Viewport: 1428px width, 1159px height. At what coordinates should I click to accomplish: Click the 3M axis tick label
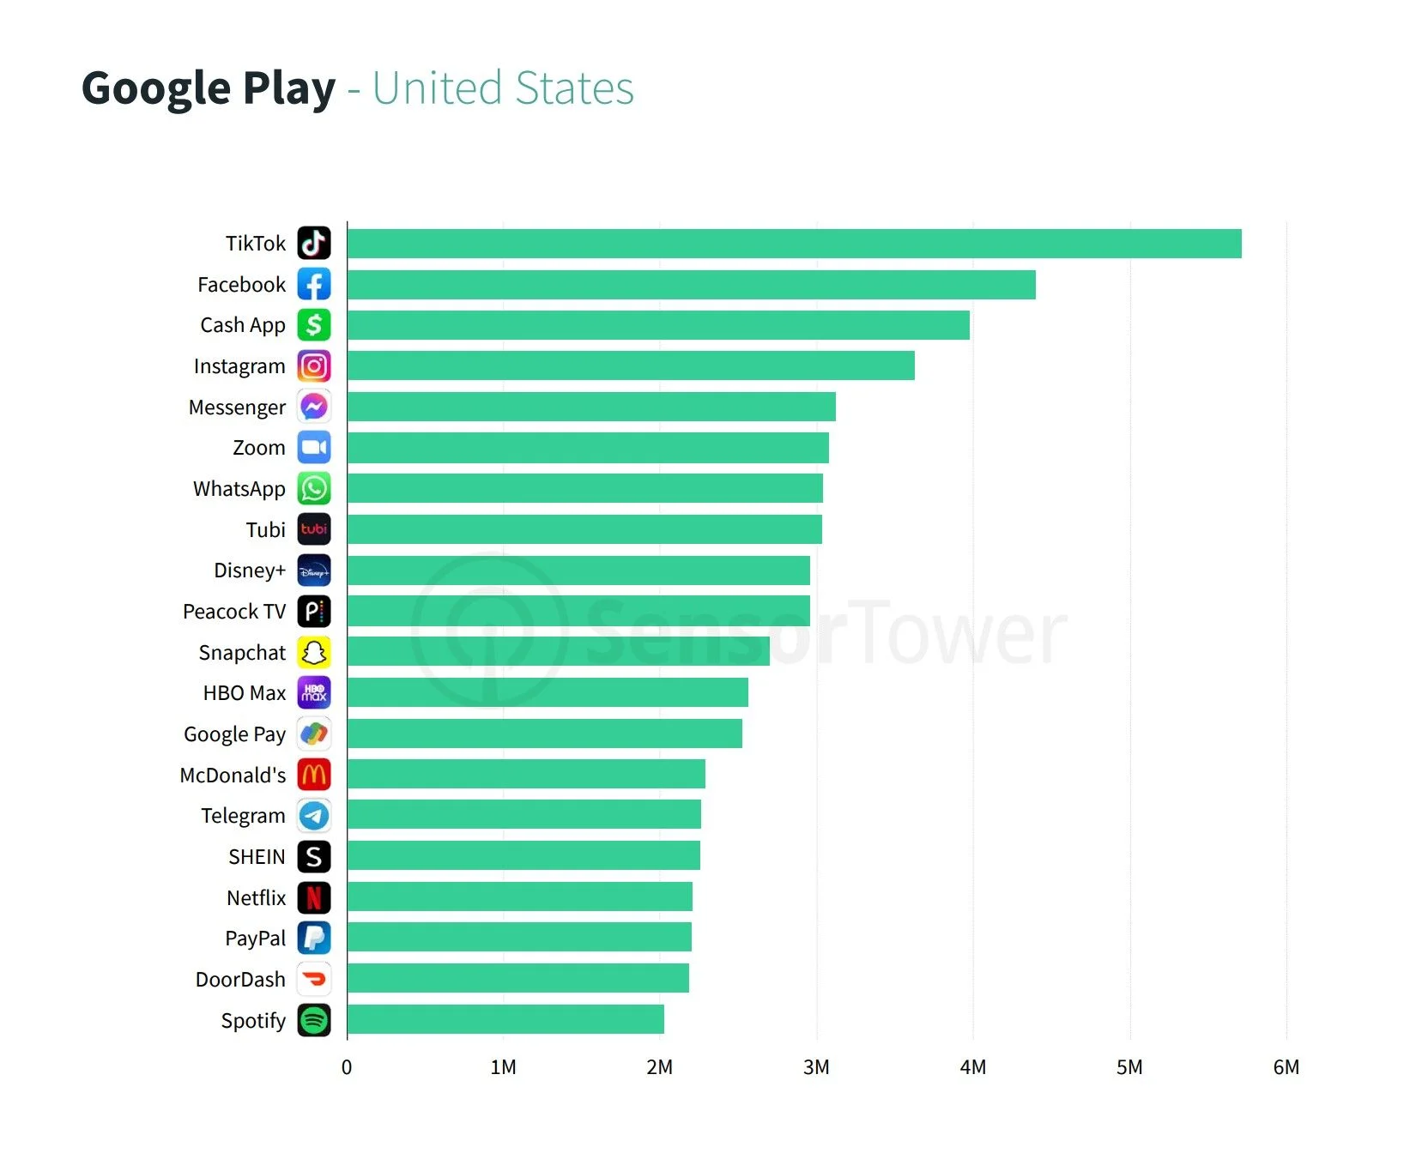(x=816, y=1067)
